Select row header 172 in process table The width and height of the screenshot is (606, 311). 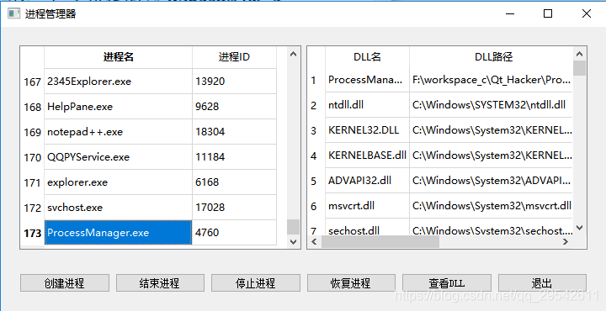[x=33, y=208]
